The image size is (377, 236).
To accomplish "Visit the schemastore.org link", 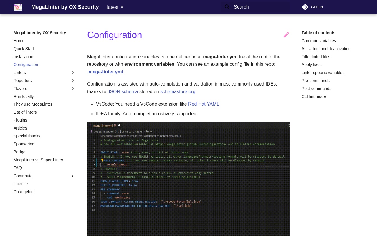I will click(178, 91).
